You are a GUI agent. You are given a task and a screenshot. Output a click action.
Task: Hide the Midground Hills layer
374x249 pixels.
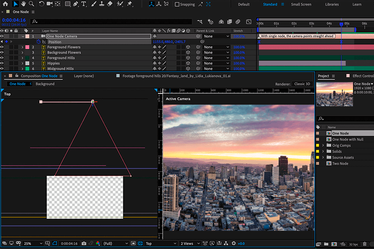click(2, 68)
